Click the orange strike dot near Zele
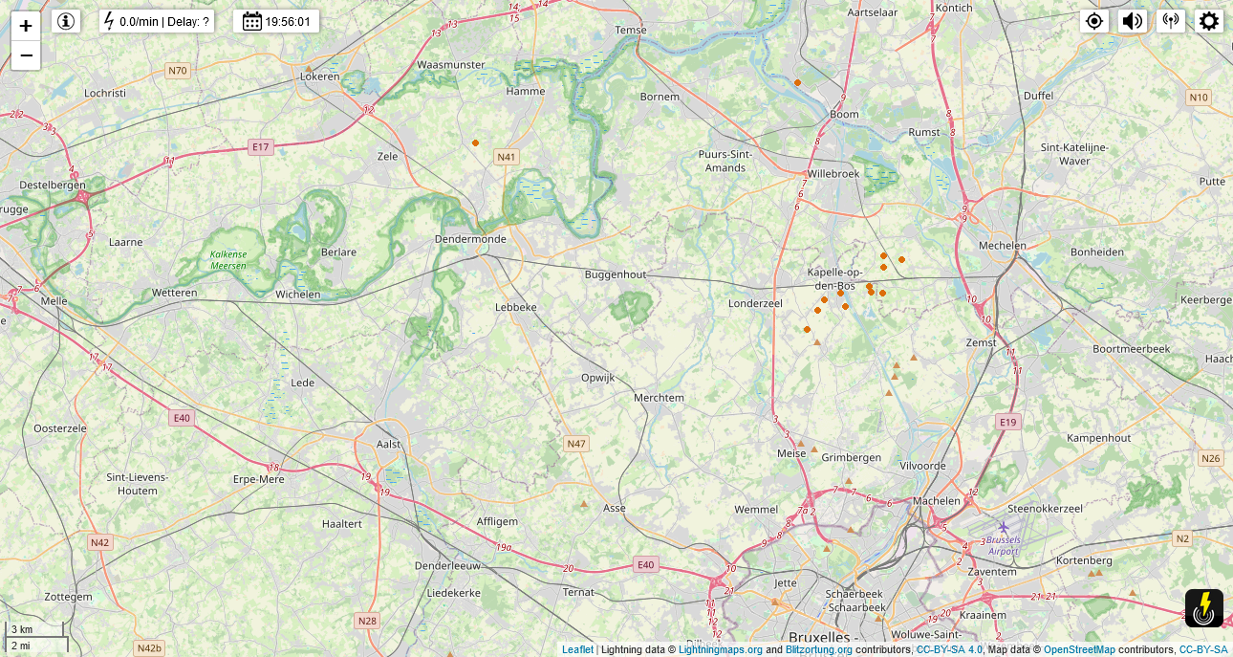 point(475,142)
